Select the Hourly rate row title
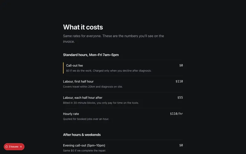Screen dimensions: 246x154 click(71, 114)
